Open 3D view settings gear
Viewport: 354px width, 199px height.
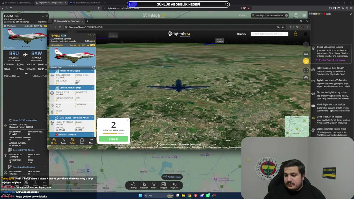306,78
